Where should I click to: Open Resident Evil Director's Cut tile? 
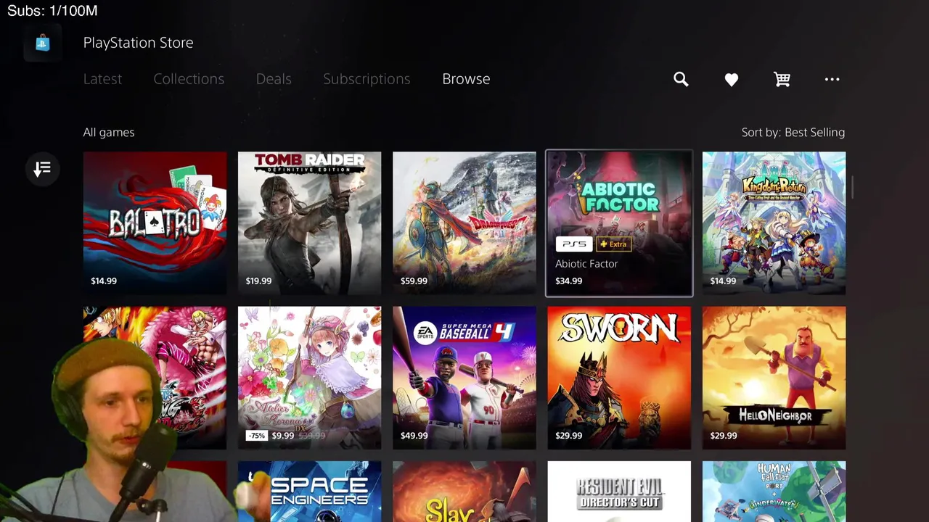[619, 492]
